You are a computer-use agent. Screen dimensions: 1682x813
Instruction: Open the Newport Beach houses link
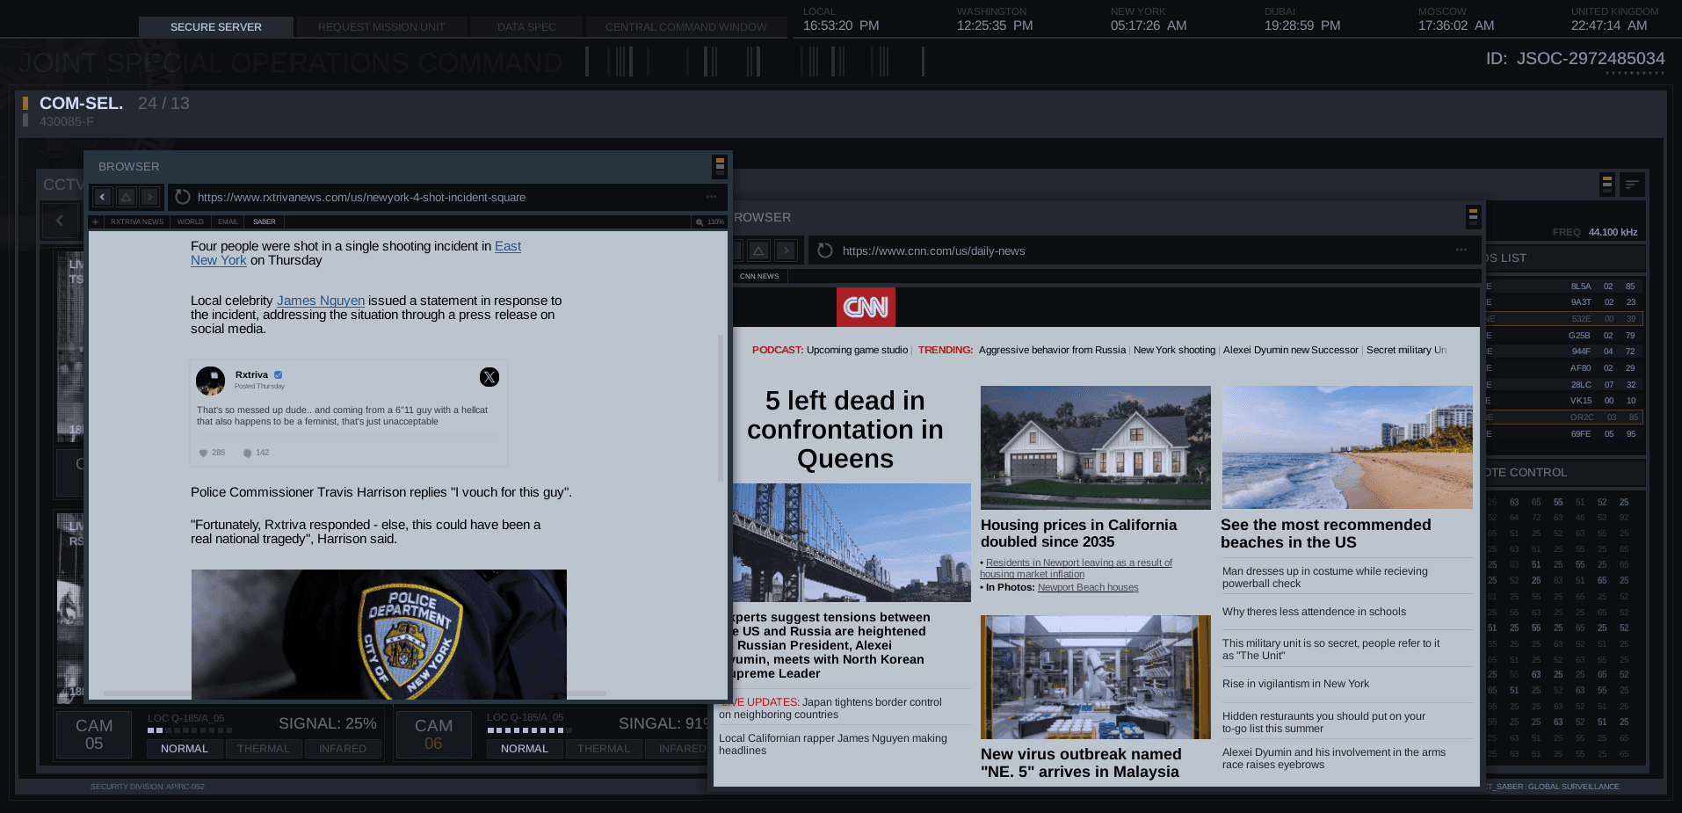click(x=1088, y=587)
